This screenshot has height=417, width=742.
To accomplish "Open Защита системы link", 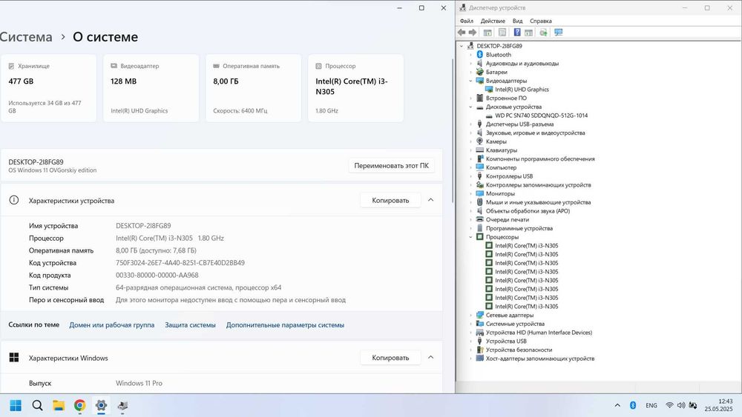I will pyautogui.click(x=190, y=325).
